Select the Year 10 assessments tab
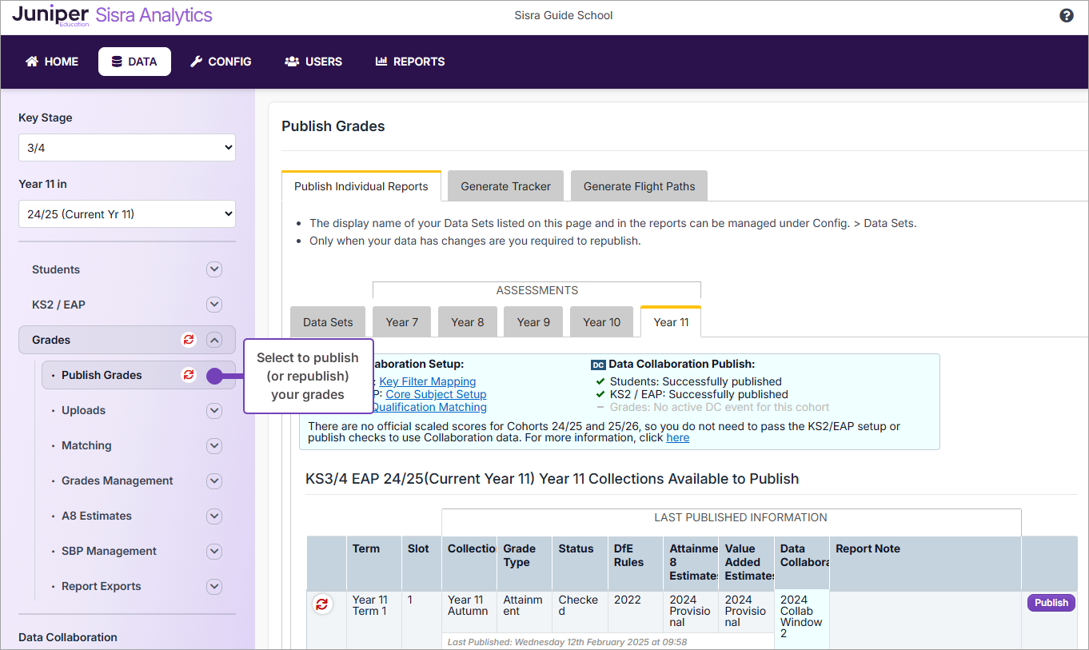1089x650 pixels. click(x=601, y=322)
